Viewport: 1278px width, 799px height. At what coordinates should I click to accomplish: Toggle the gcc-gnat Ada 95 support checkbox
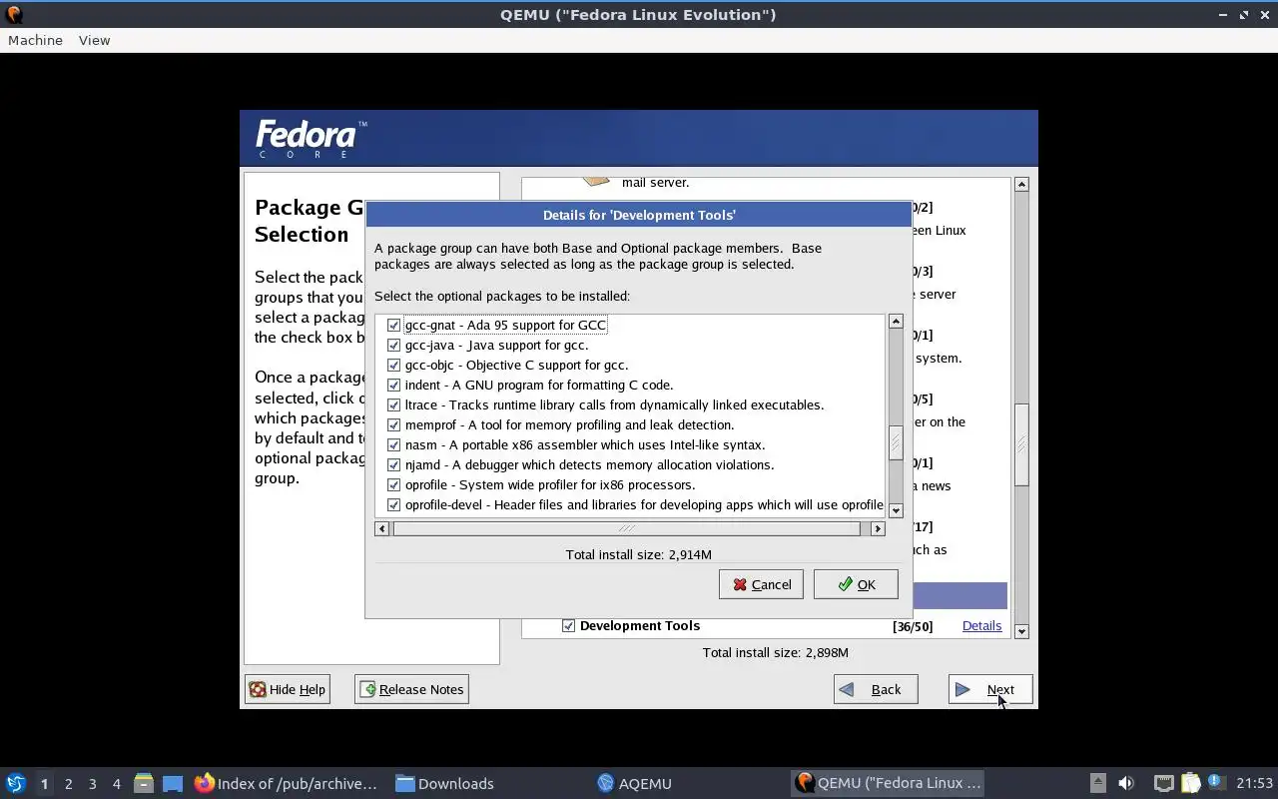pyautogui.click(x=393, y=325)
